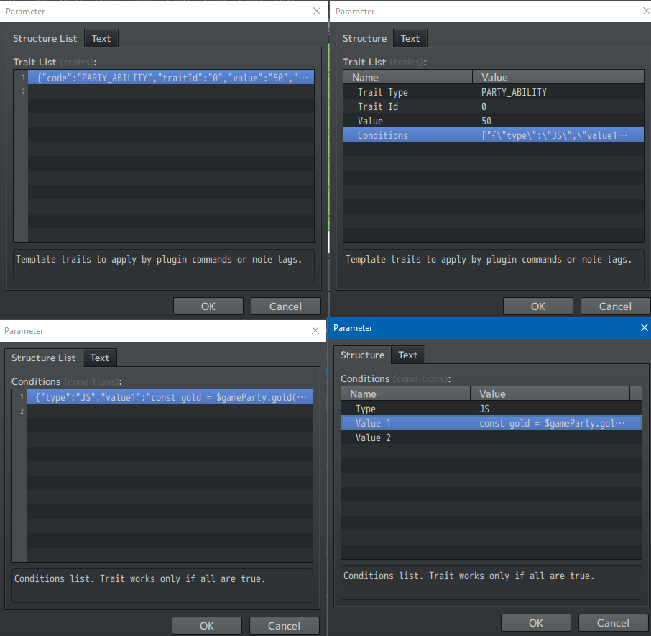This screenshot has width=651, height=636.
Task: Confirm OK in bottom-right Conditions structure window
Action: 535,623
